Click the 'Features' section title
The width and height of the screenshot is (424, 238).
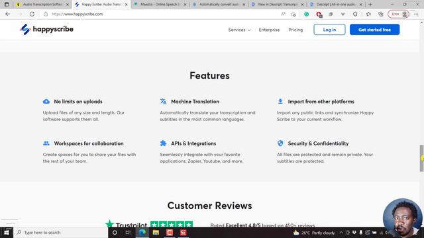209,75
